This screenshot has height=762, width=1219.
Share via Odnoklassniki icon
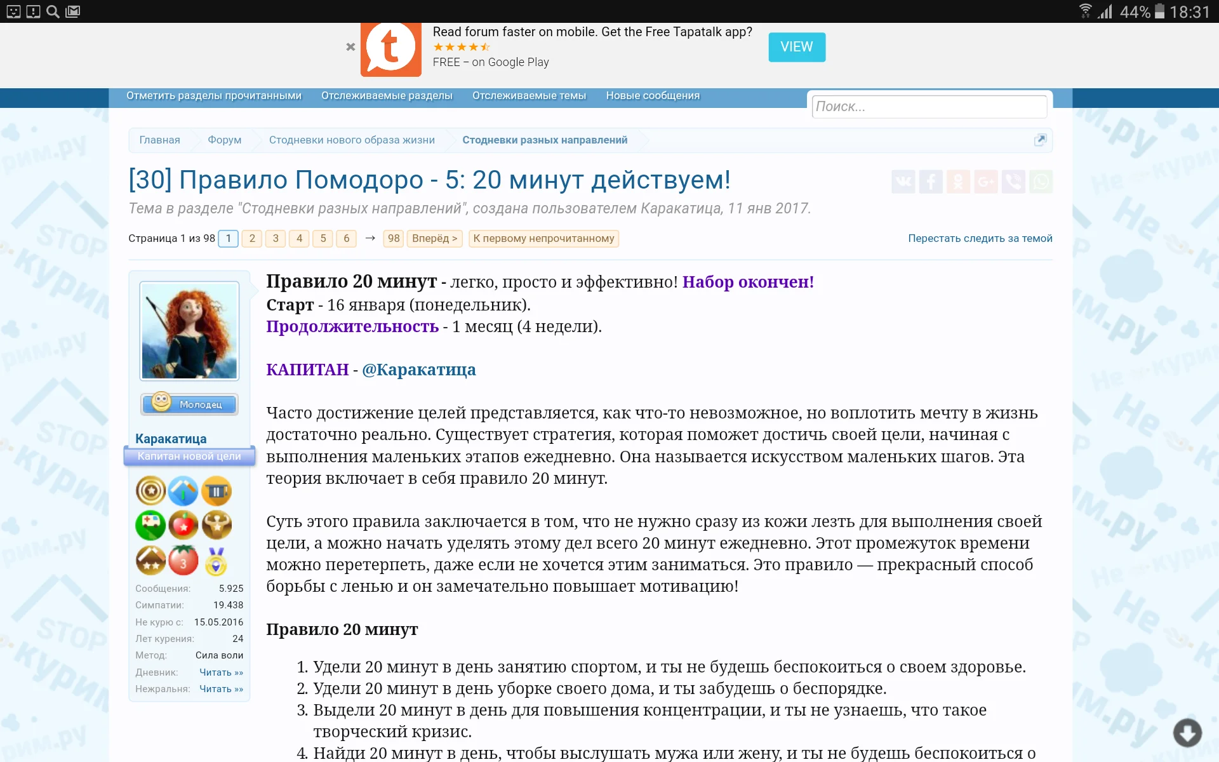[959, 181]
